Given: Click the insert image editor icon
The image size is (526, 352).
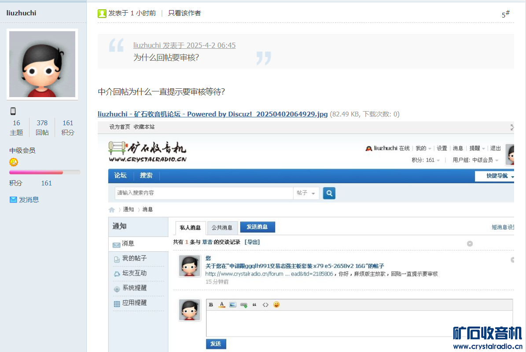Looking at the screenshot, I should pyautogui.click(x=233, y=305).
